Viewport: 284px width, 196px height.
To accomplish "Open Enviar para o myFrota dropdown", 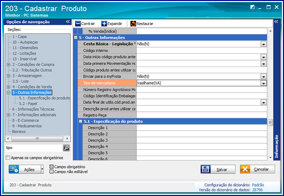I will [264, 77].
